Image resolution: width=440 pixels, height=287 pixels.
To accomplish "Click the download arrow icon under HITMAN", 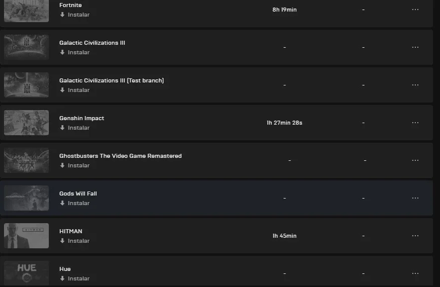I will coord(62,241).
